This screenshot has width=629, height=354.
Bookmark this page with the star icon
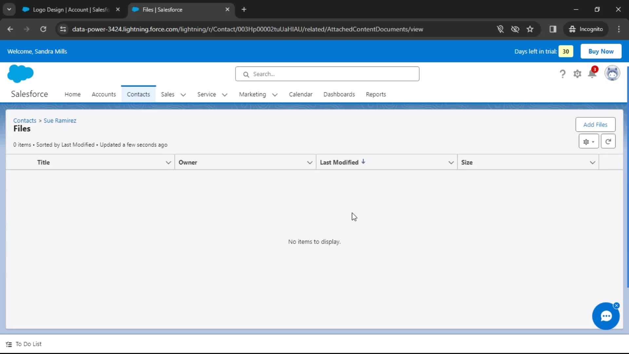point(530,29)
